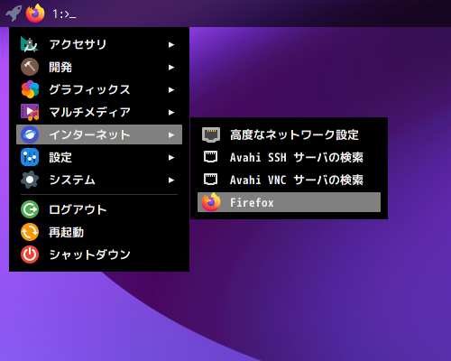Click the orange 再起動 icon
Screen dimensions: 451x361
pyautogui.click(x=30, y=232)
